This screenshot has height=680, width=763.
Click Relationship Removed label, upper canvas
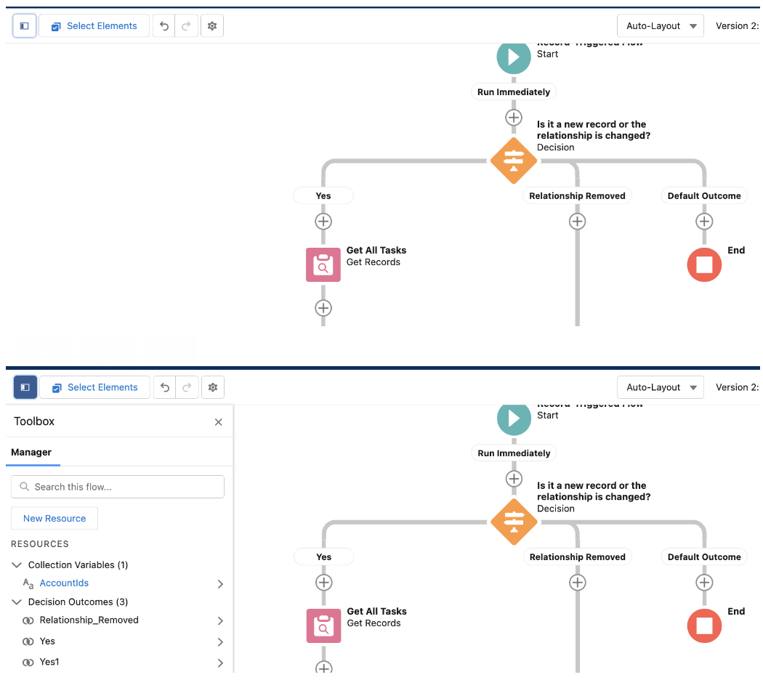tap(577, 195)
